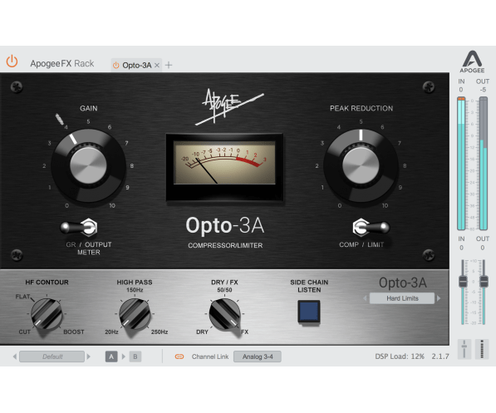Click the HF CONTOUR knob

(47, 313)
